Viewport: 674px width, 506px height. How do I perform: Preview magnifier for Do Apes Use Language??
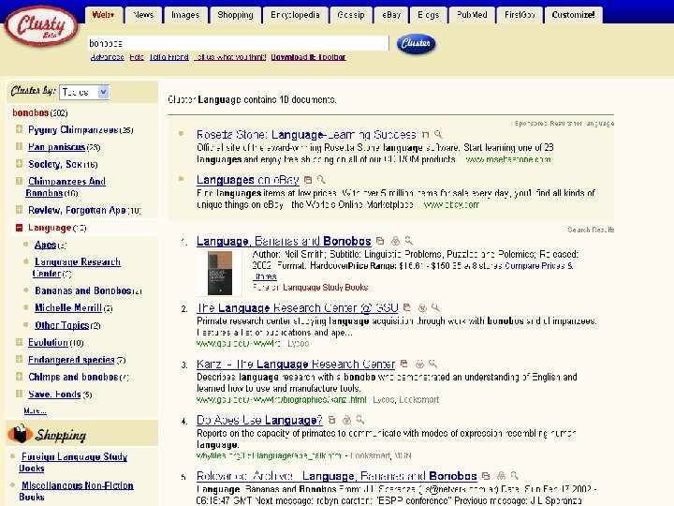[360, 420]
